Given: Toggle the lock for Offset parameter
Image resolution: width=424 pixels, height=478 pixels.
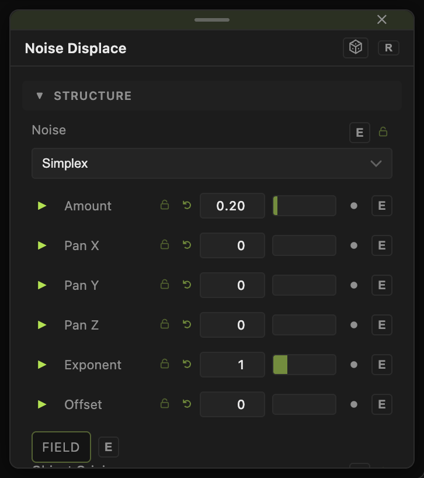Looking at the screenshot, I should (x=165, y=403).
